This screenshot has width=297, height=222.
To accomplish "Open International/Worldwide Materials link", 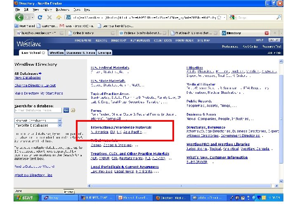I will (121, 127).
